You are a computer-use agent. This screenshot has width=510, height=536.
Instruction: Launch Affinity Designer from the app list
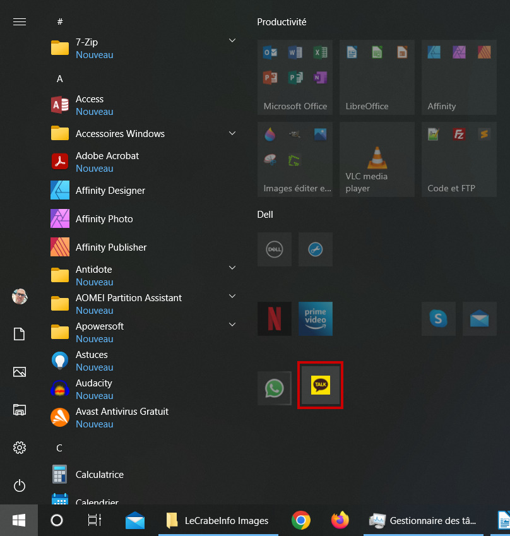coord(143,190)
